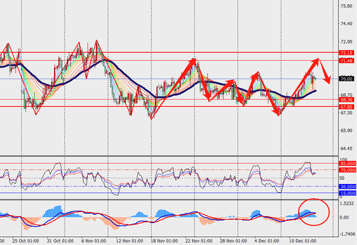Select the red 85.0000 oscillator level tag
The width and height of the screenshot is (357, 245).
pos(348,164)
